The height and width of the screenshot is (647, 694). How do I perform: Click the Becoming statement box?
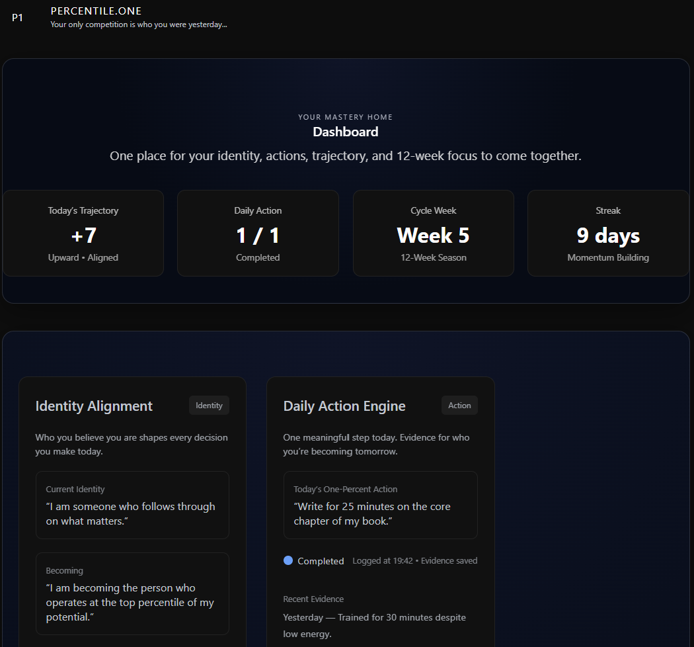[132, 593]
